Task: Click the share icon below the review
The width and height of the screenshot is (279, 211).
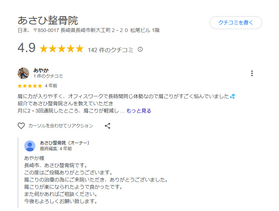Action: 108,126
